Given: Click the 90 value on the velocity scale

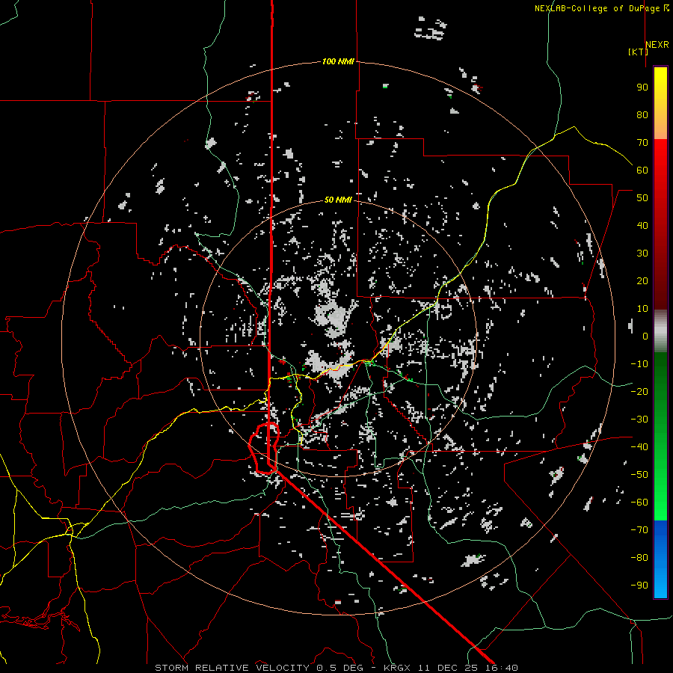Looking at the screenshot, I should coord(642,87).
